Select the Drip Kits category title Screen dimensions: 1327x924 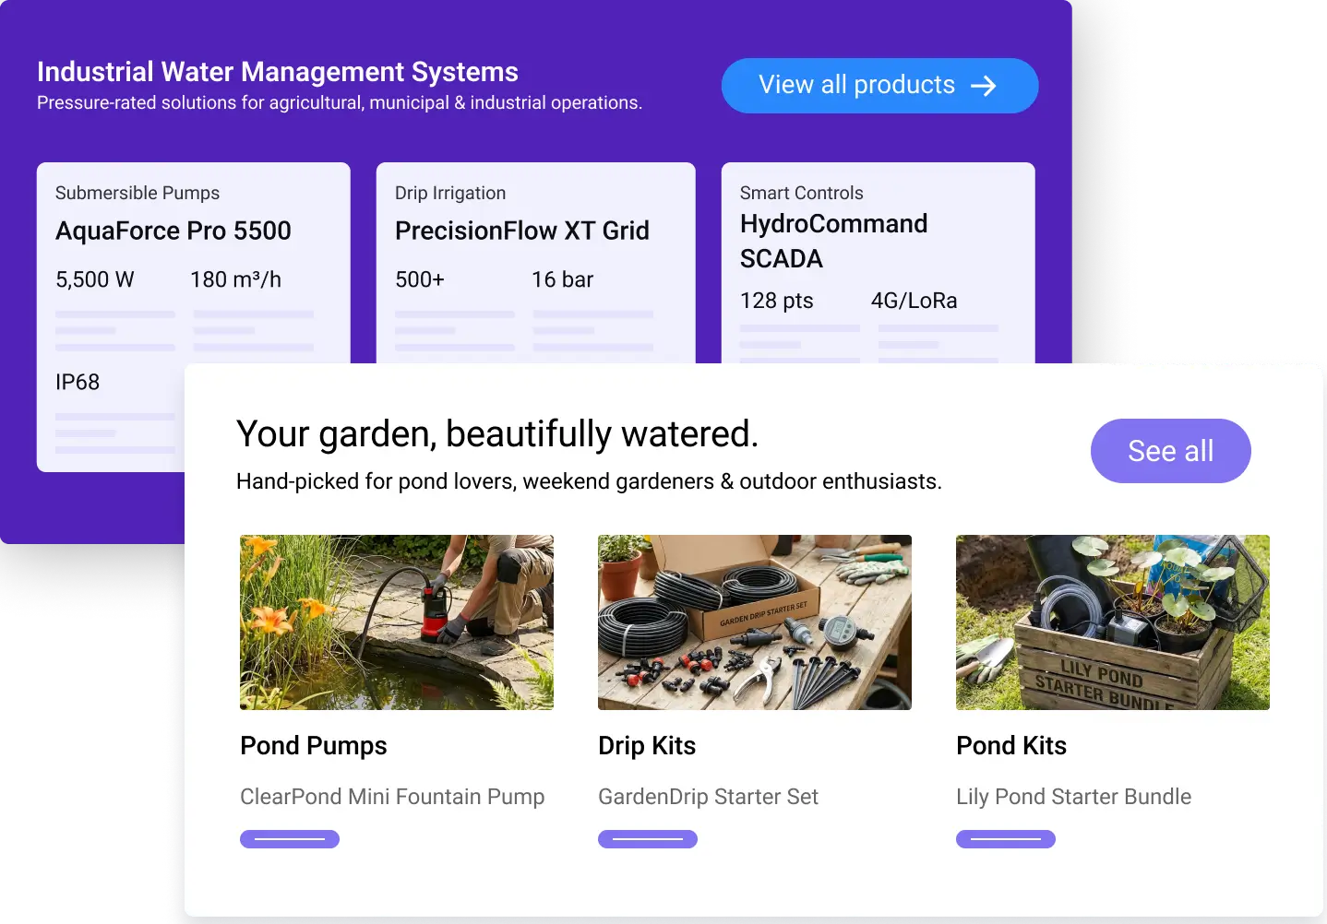coord(647,745)
